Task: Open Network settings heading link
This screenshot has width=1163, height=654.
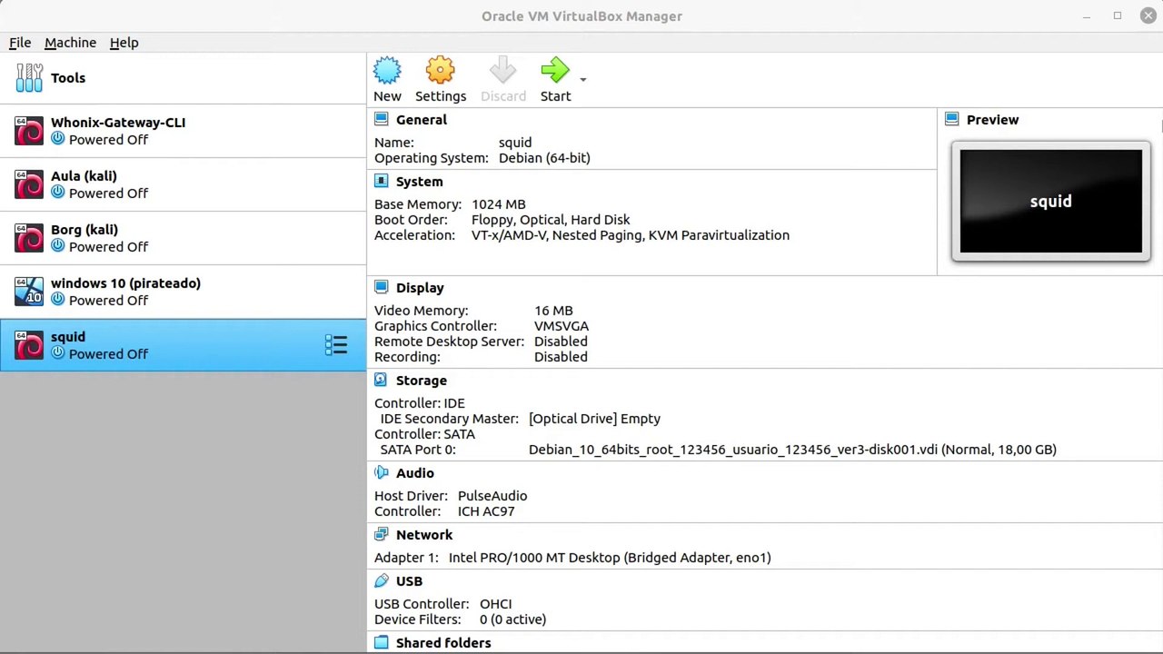Action: tap(424, 535)
